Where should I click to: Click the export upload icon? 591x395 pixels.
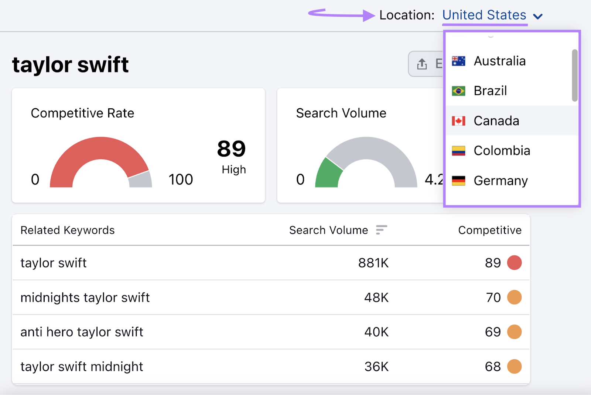tap(422, 64)
